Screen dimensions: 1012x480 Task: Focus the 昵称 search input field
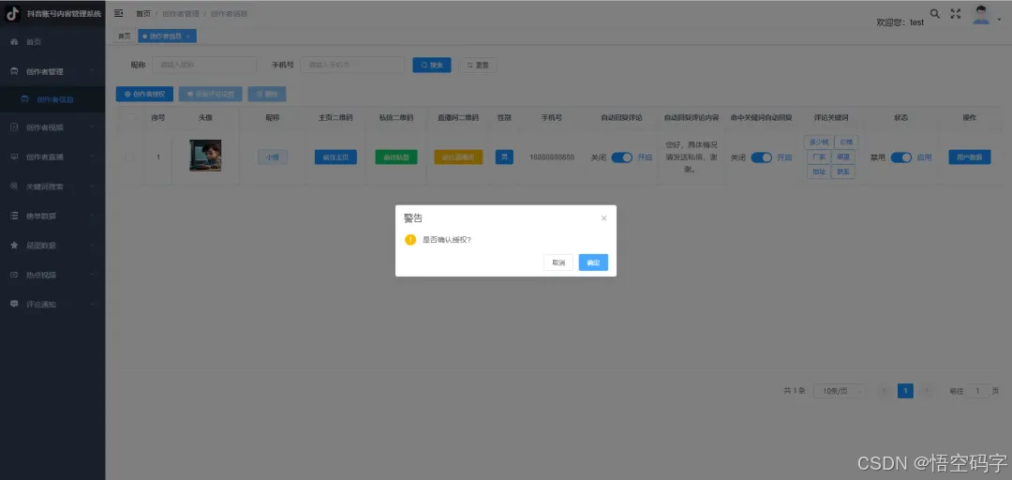tap(204, 66)
